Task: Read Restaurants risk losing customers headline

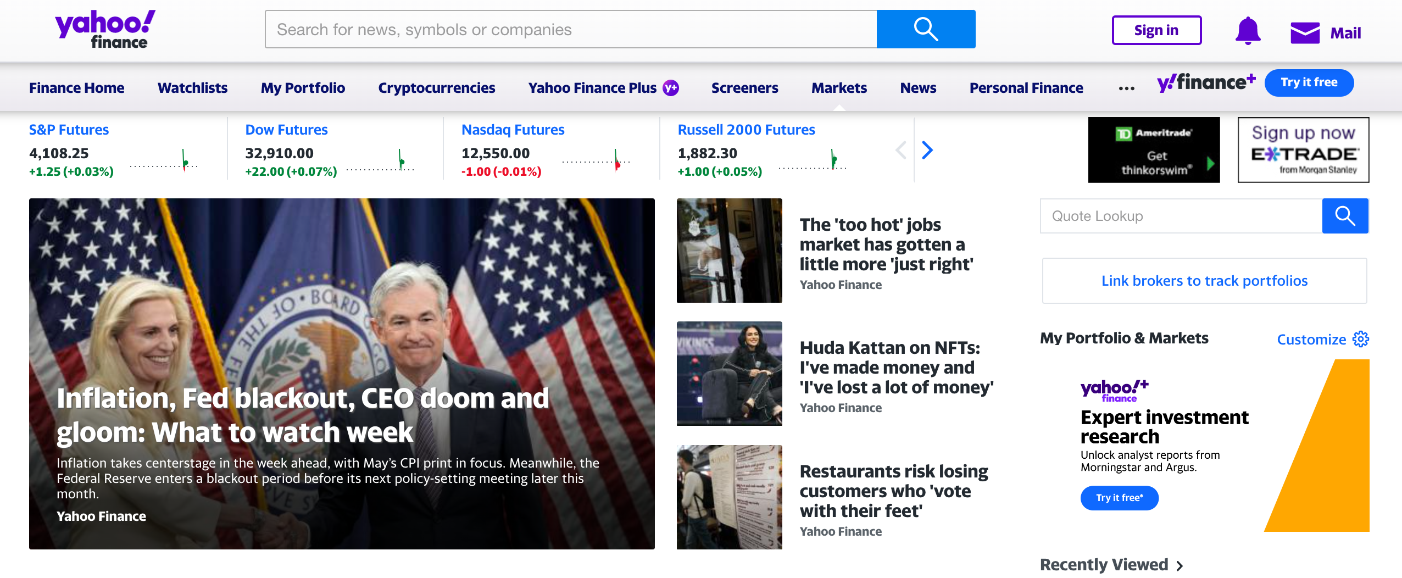Action: (894, 491)
